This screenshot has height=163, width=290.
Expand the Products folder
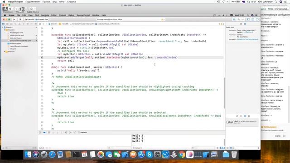pos(5,52)
